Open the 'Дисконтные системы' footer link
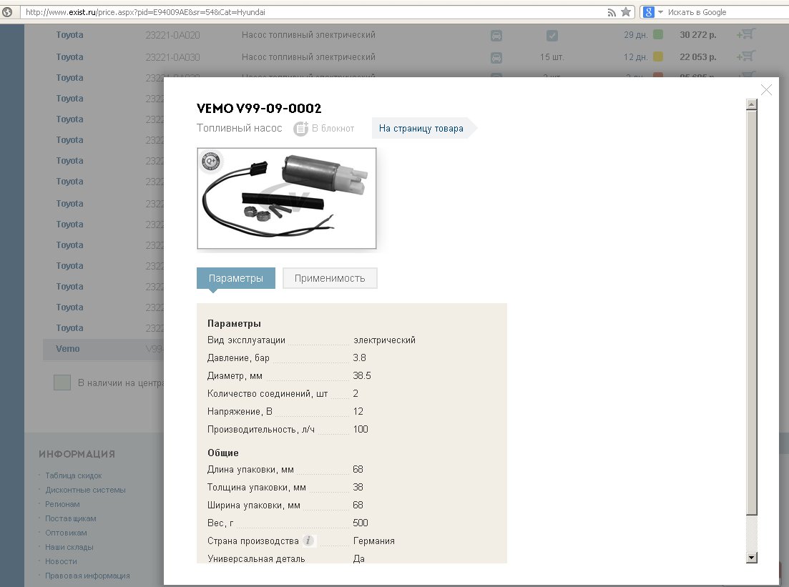 click(86, 490)
